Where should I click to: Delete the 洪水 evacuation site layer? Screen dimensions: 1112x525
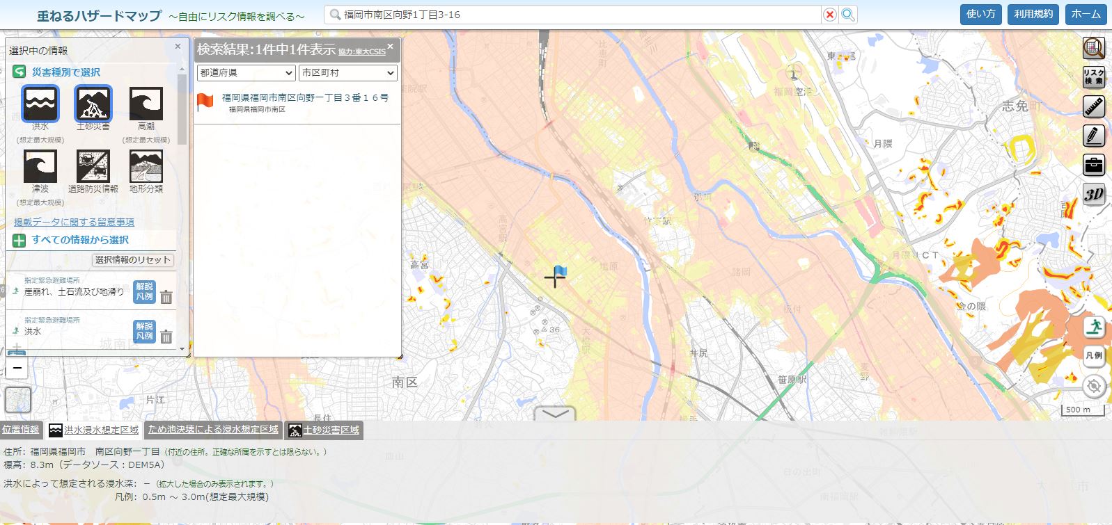tap(166, 337)
